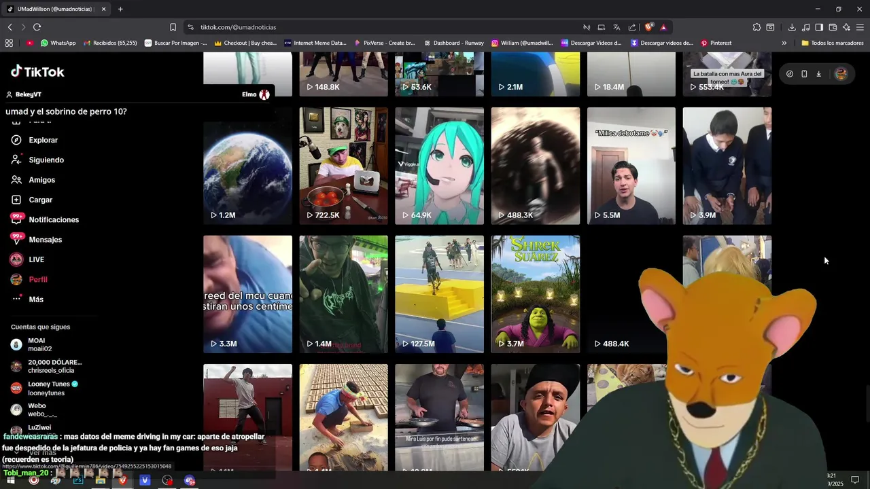Open the 488.3K views blurry figure video
The height and width of the screenshot is (489, 870).
click(x=536, y=166)
